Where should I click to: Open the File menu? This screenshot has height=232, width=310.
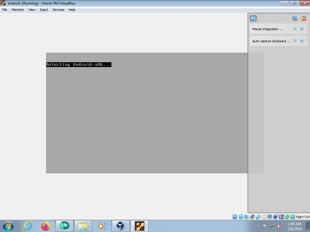(5, 10)
